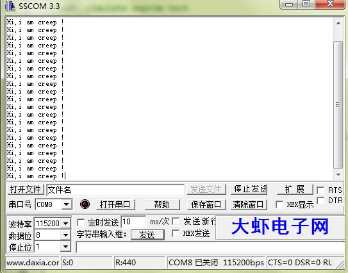Open the 波特率 115200 baud rate dropdown
Screen dimensions: 348x273
click(66, 223)
